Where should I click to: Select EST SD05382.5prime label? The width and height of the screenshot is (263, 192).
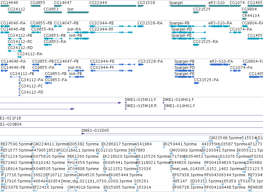83,144
